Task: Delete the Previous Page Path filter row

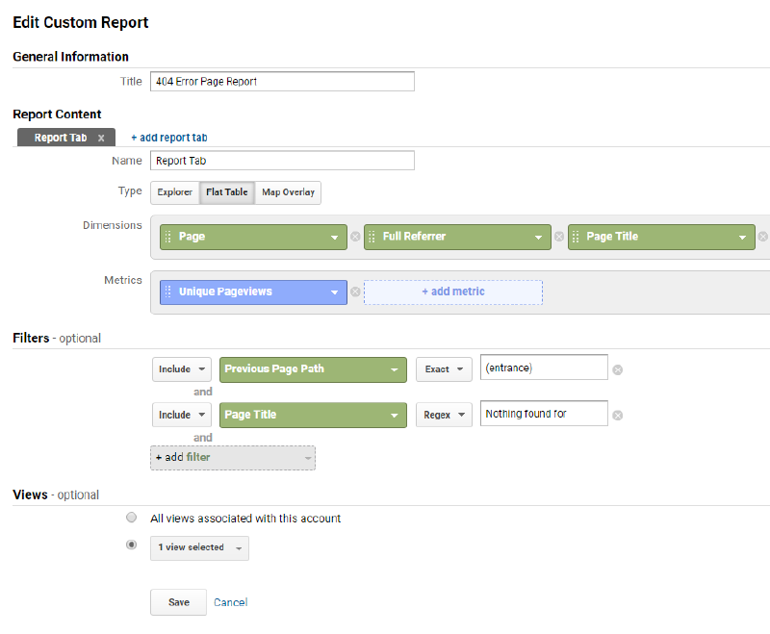Action: point(618,370)
